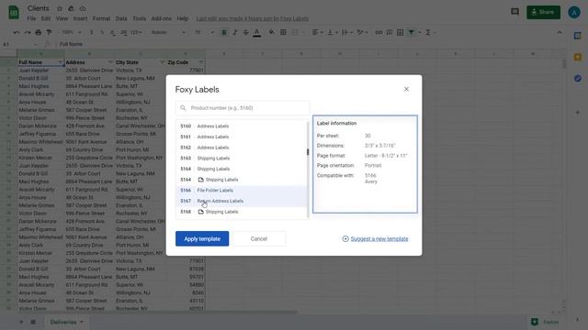Insert a chart from toolbar

point(401,33)
